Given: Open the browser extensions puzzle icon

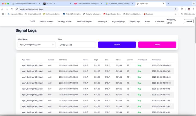Looking at the screenshot, I should [x=182, y=9].
